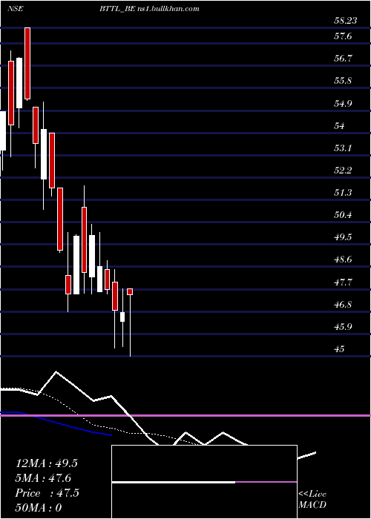Screen dimensions: 371x519
Task: Click the 58.23 top price label
Action: 346,21
